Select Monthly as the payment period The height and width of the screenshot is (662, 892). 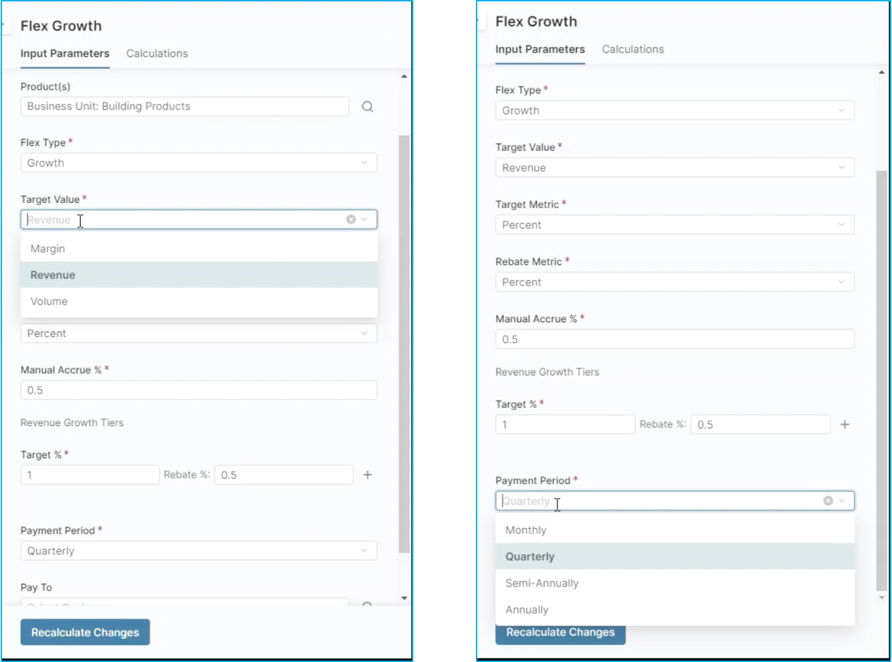[x=526, y=530]
